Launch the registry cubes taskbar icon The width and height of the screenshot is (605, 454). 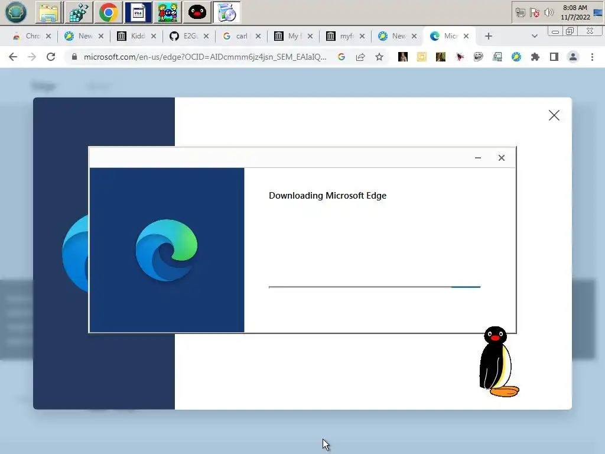[79, 12]
